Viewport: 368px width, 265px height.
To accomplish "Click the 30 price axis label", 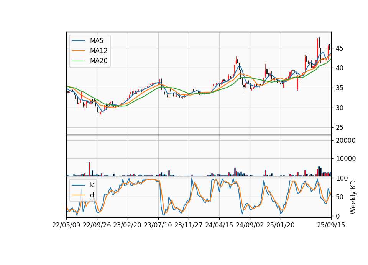I will (x=339, y=108).
